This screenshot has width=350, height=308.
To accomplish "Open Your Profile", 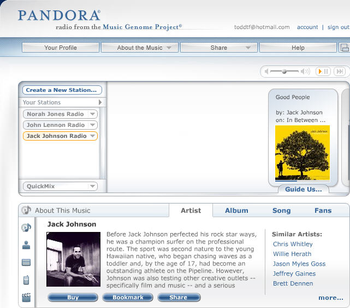I will click(x=61, y=48).
